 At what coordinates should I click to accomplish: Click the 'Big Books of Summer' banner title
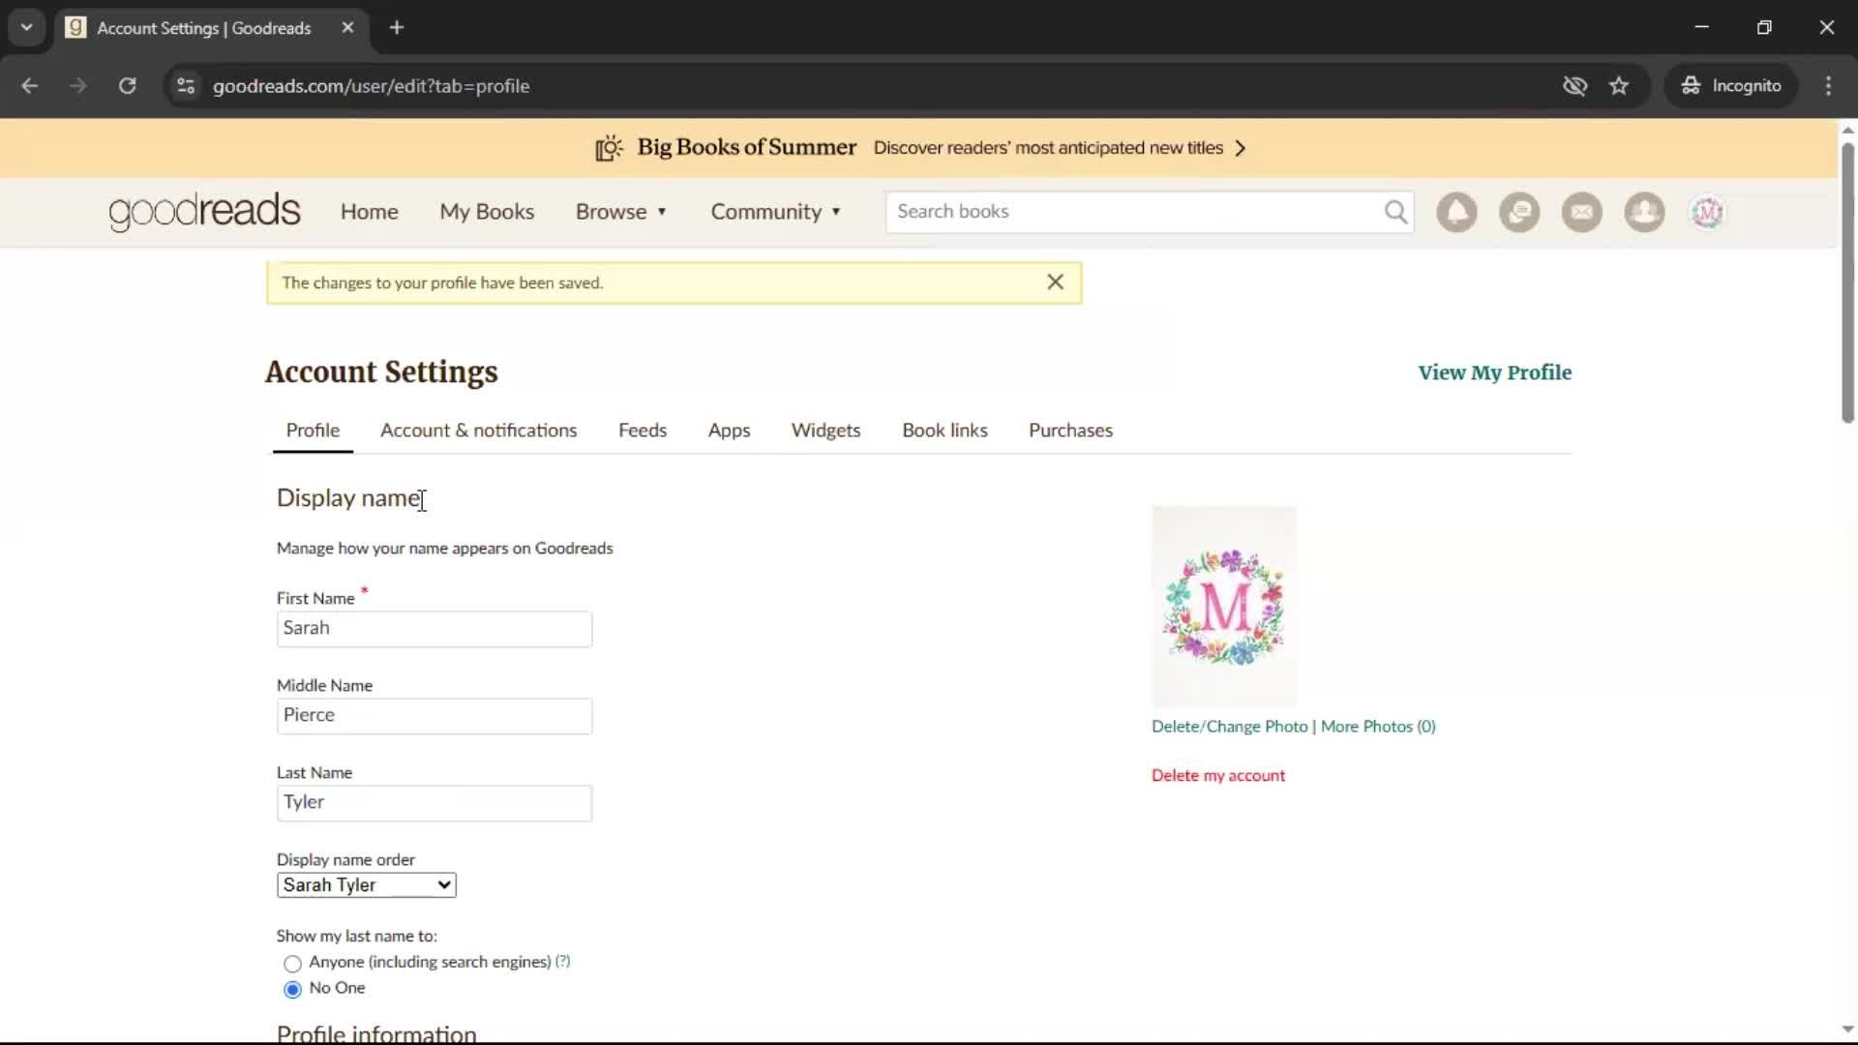pyautogui.click(x=746, y=147)
